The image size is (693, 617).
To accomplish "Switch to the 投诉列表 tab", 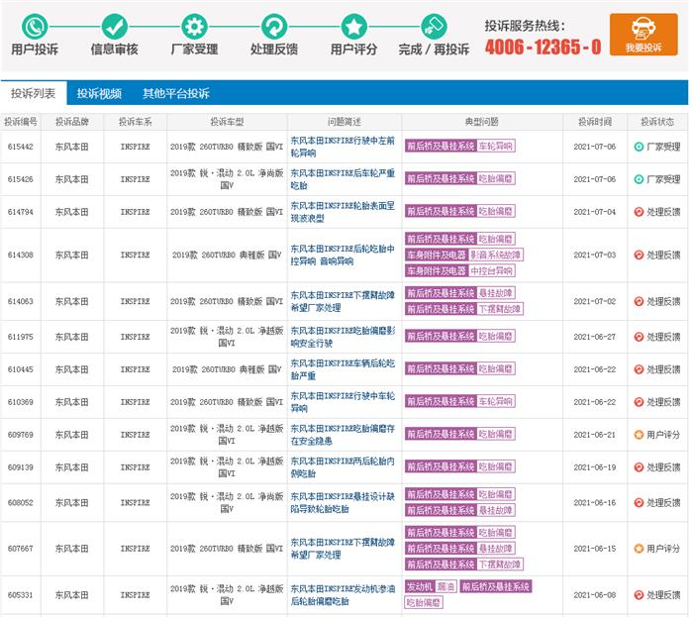I will [x=33, y=93].
